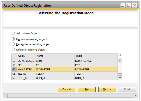Click the Cancel button
The height and width of the screenshot is (101, 141).
point(66,89)
